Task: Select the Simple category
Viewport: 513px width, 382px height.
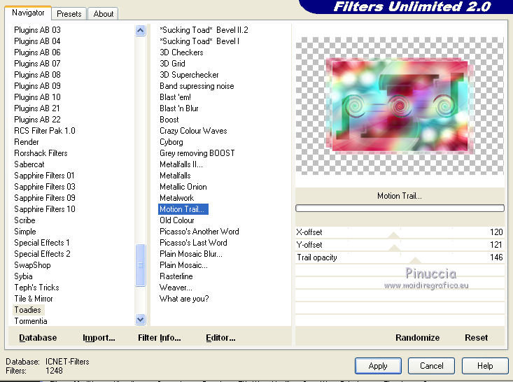Action: pyautogui.click(x=25, y=232)
